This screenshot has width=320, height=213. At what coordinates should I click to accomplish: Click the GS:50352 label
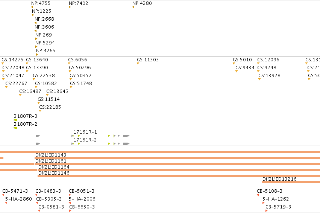coord(80,76)
